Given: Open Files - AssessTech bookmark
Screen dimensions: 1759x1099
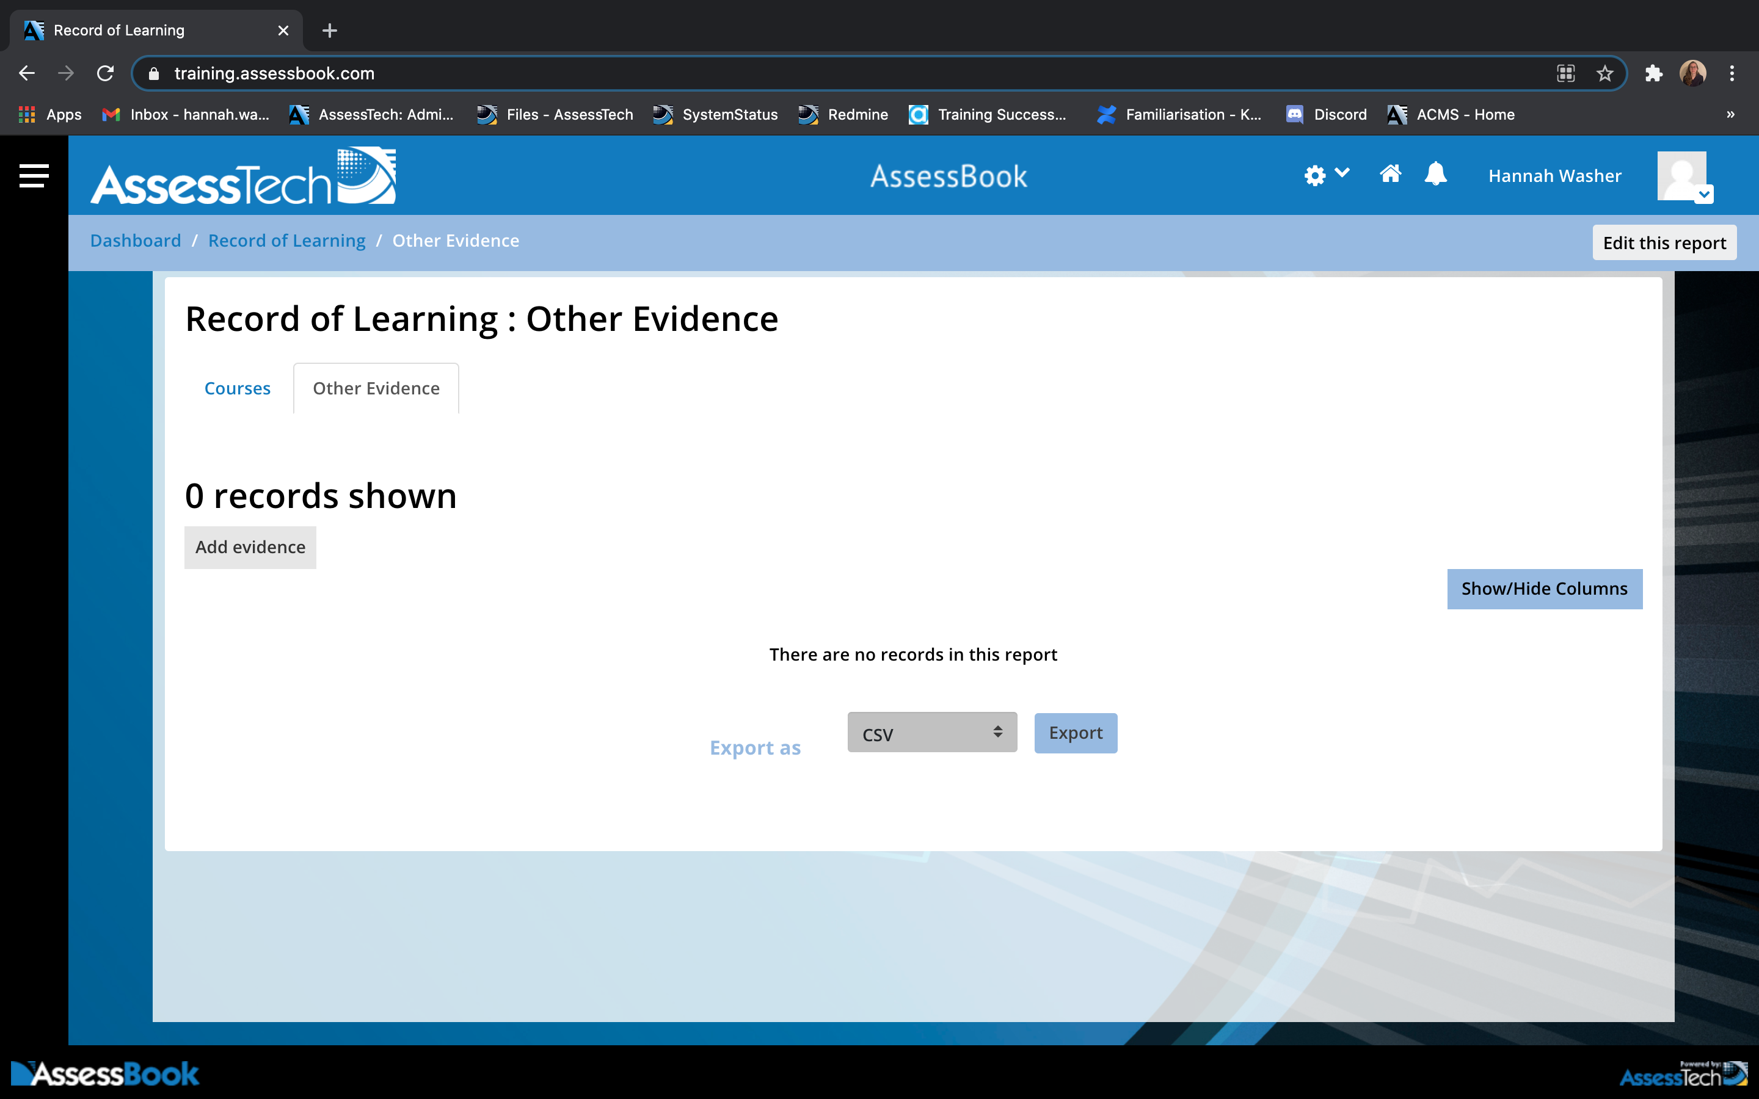Looking at the screenshot, I should [555, 114].
